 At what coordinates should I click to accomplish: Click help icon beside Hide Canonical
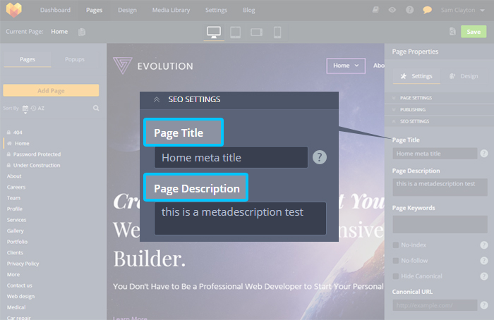click(484, 276)
